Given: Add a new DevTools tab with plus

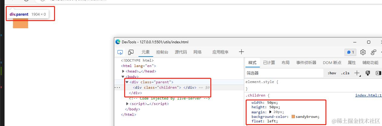Looking at the screenshot, I should point(241,52).
